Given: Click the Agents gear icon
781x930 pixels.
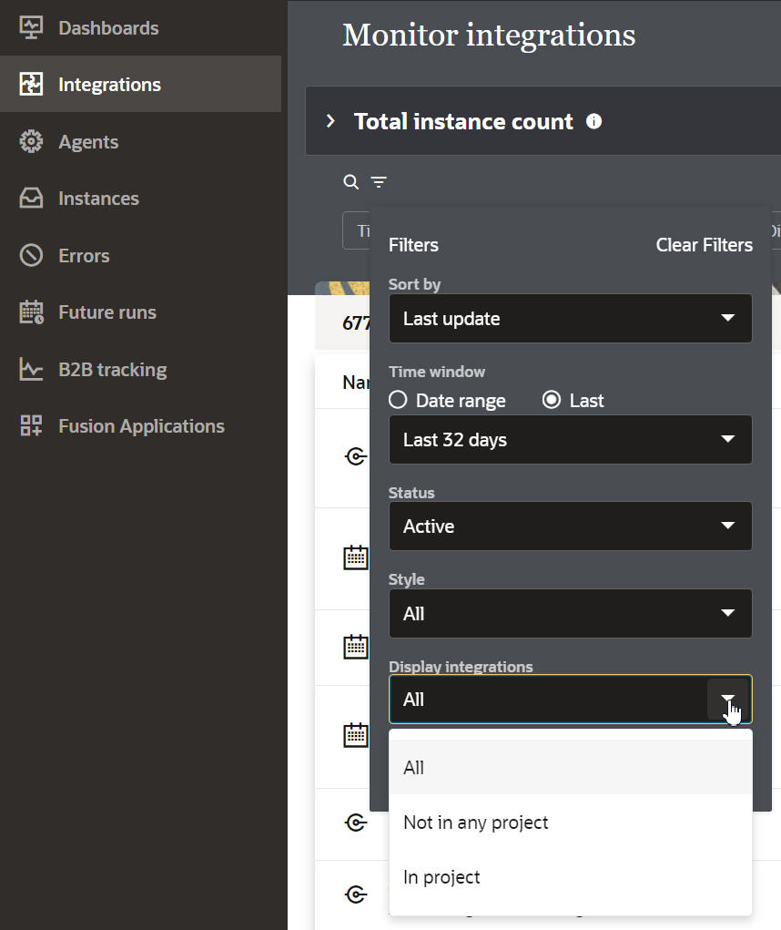Looking at the screenshot, I should pos(31,142).
